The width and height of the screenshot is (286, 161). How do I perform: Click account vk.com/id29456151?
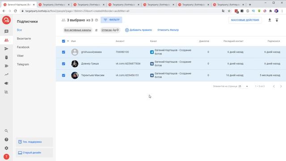click(x=127, y=75)
